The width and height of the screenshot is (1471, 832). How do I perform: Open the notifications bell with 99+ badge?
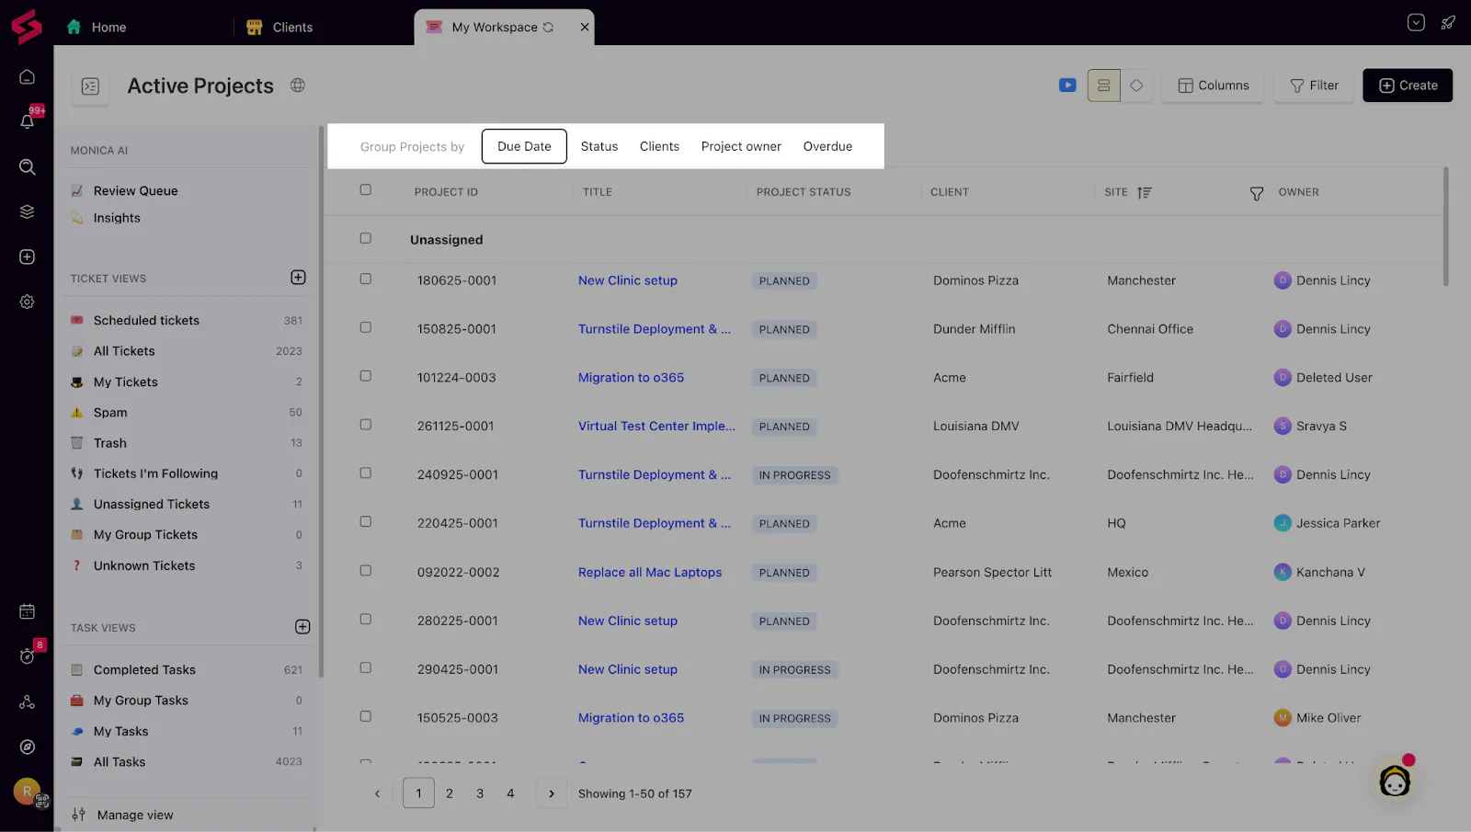[28, 120]
